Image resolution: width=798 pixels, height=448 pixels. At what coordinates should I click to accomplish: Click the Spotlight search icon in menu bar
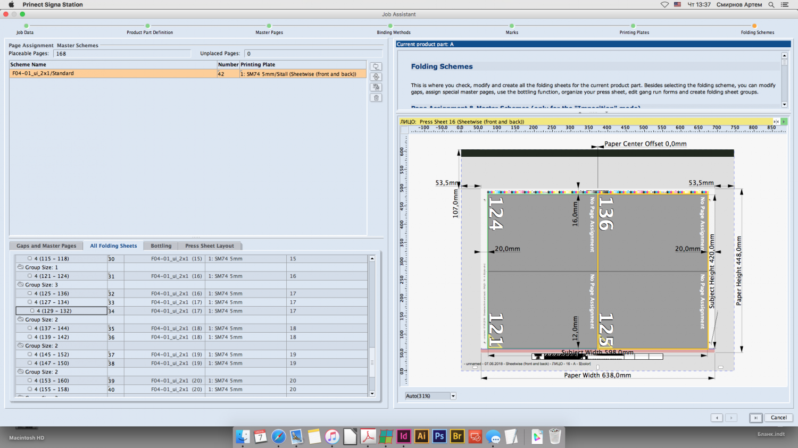tap(771, 5)
